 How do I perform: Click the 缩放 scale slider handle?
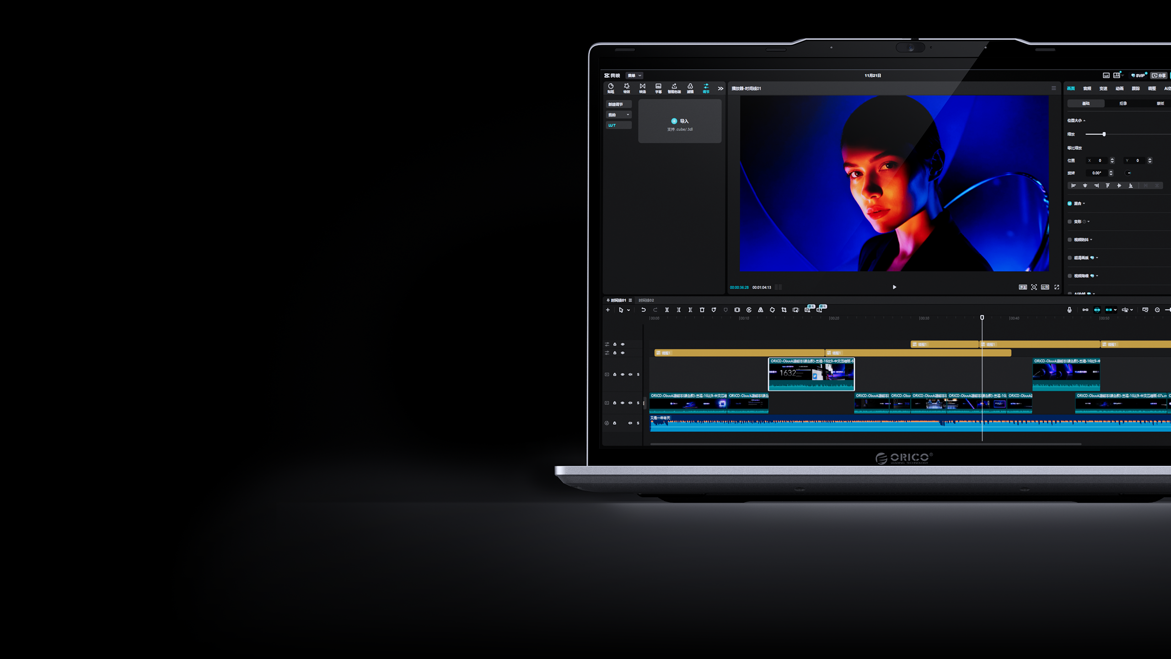[1104, 134]
